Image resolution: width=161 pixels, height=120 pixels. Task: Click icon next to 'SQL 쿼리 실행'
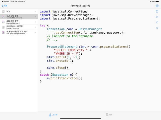(3, 22)
